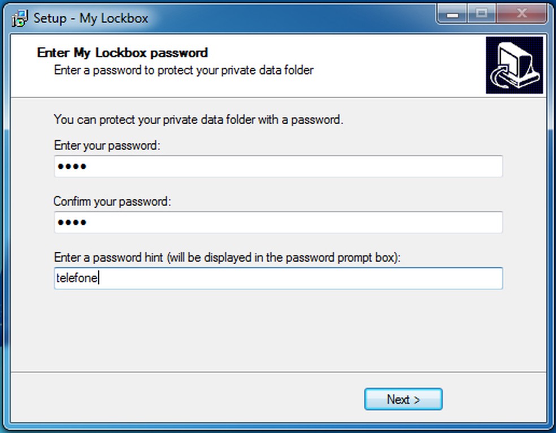The width and height of the screenshot is (556, 433).
Task: Click the My Lockbox computer logo
Action: (x=514, y=65)
